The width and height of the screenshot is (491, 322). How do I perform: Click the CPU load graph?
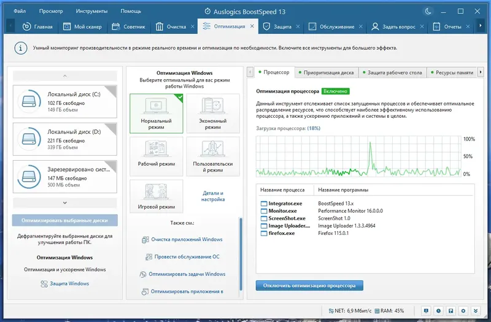pyautogui.click(x=358, y=156)
